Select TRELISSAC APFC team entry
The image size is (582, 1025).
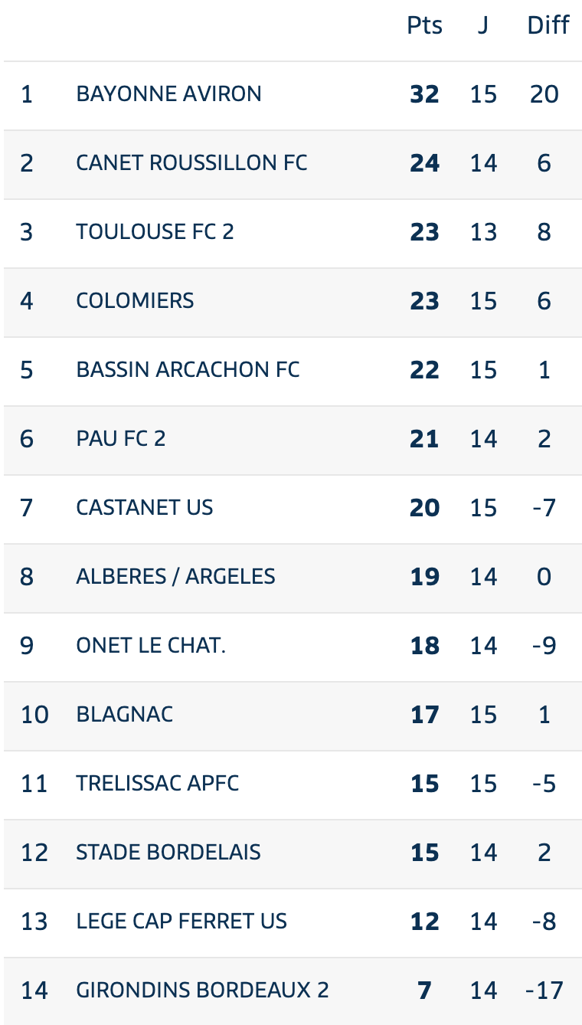click(158, 784)
